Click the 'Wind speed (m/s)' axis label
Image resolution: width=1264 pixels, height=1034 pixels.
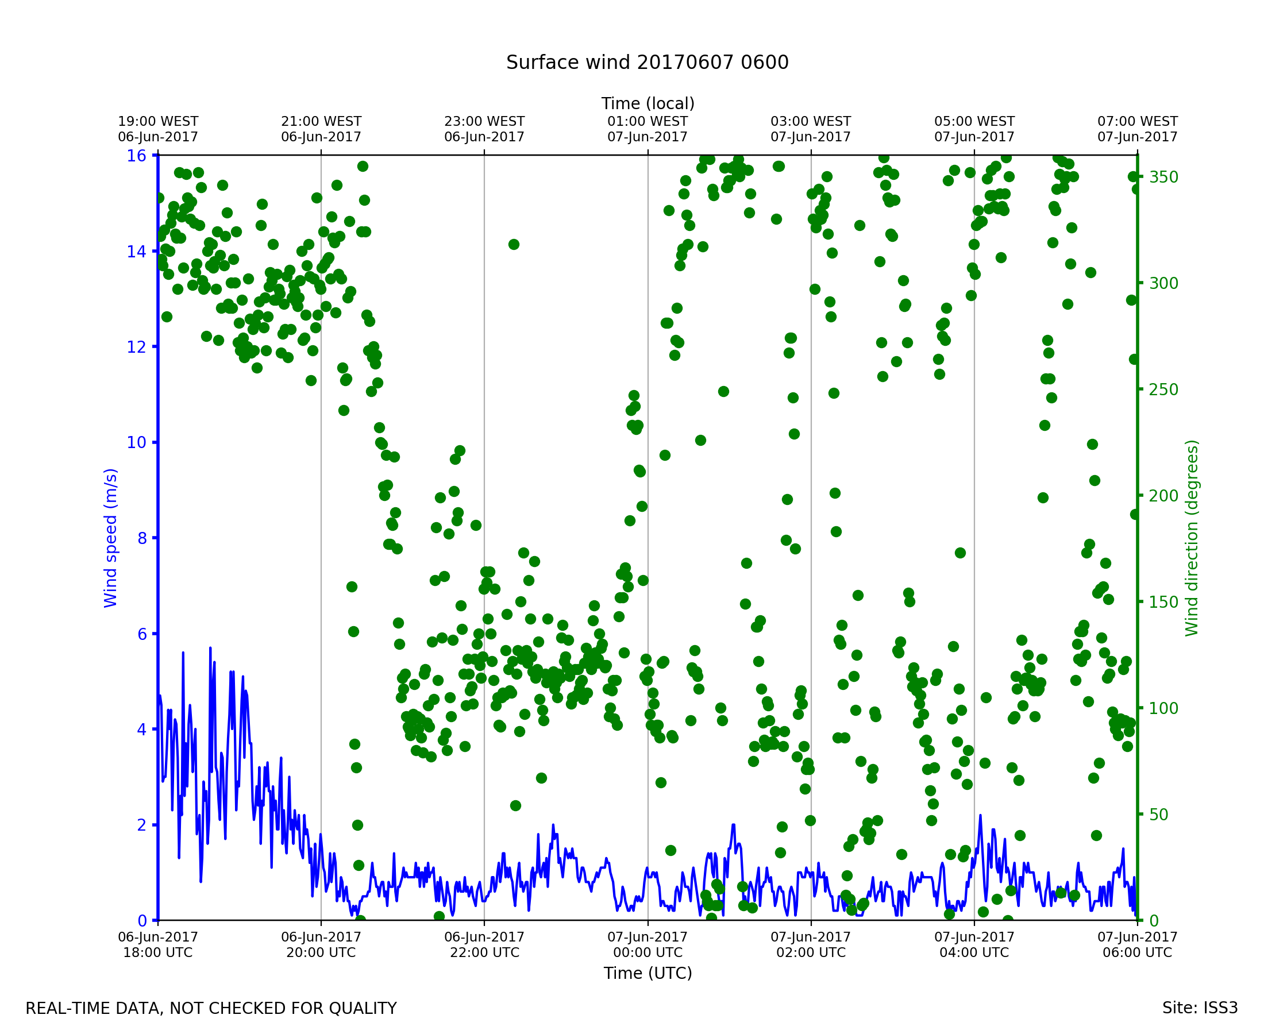point(111,538)
